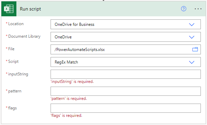
Task: Click the Document Library field label
Action: (x=24, y=36)
